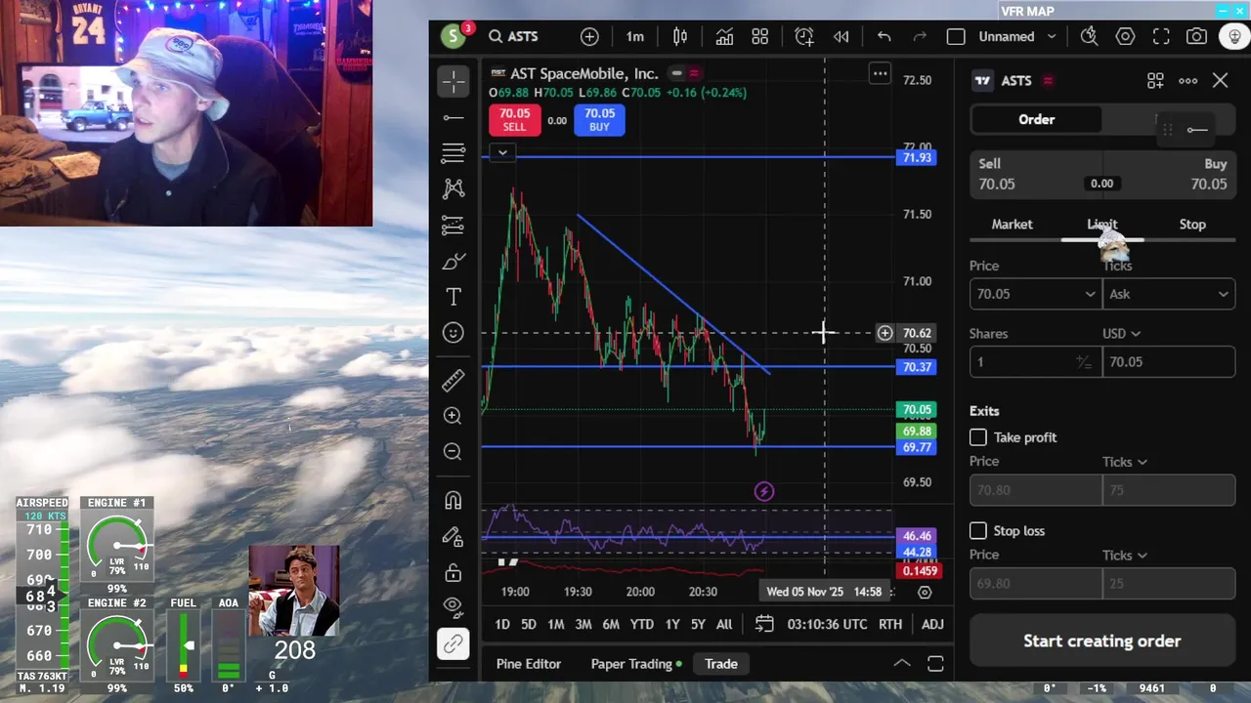1251x703 pixels.
Task: Undo the last chart action
Action: (x=884, y=36)
